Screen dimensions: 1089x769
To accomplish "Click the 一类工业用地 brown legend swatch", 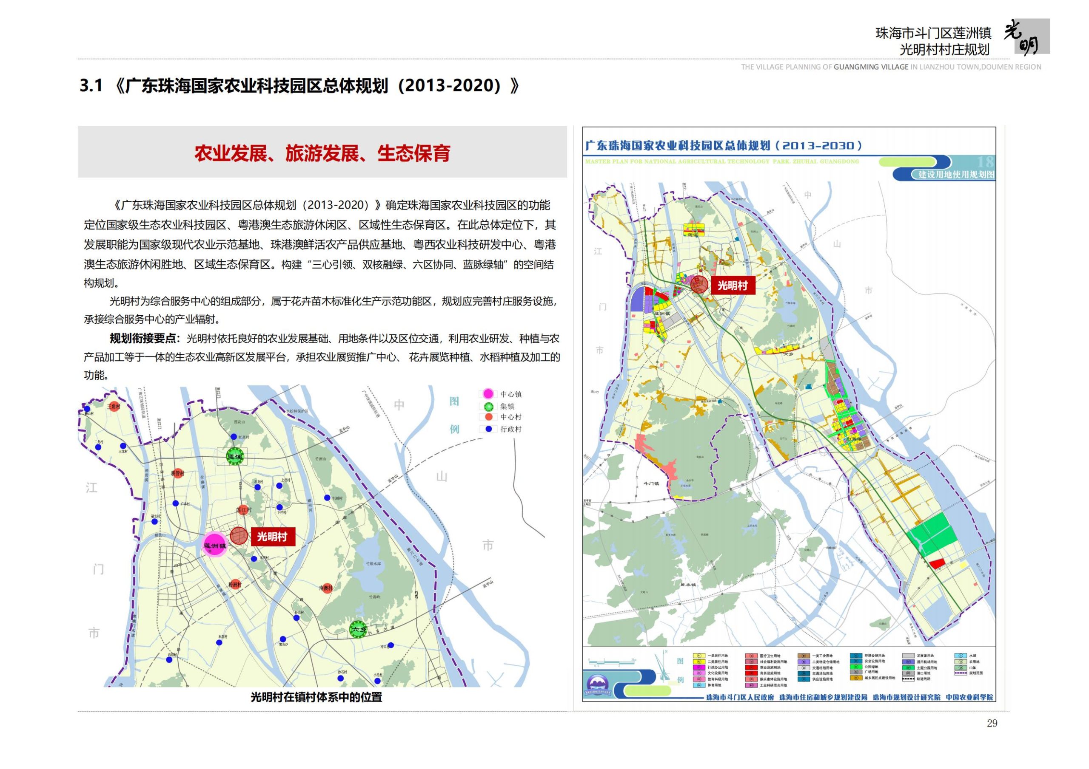I will point(804,656).
